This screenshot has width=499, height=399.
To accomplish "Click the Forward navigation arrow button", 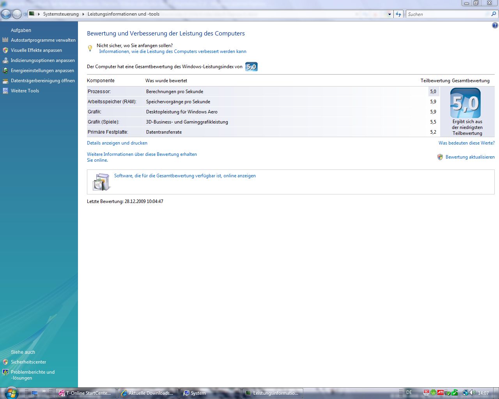I will [17, 14].
